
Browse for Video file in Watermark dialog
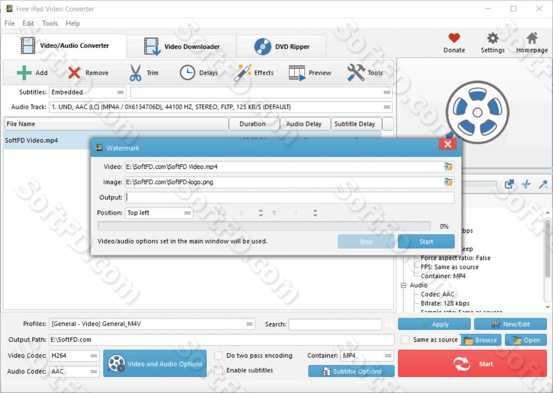(x=448, y=167)
